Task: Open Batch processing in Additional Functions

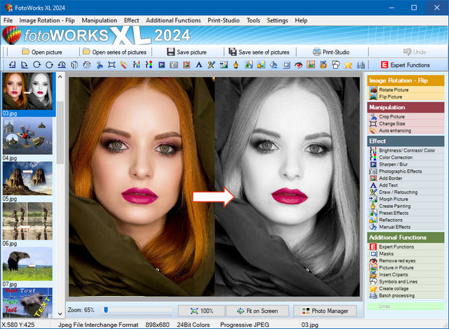Action: pyautogui.click(x=398, y=295)
